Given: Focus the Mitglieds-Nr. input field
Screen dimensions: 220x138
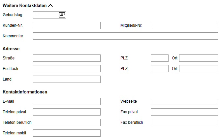Looking at the screenshot, I should [184, 25].
